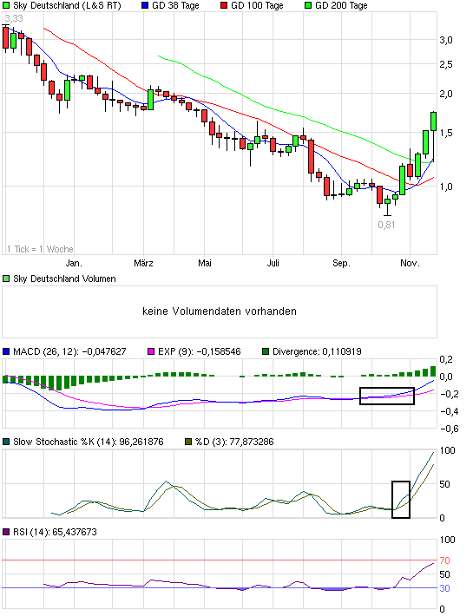473x616 pixels.
Task: Click the Jan. axis label
Action: (x=74, y=263)
